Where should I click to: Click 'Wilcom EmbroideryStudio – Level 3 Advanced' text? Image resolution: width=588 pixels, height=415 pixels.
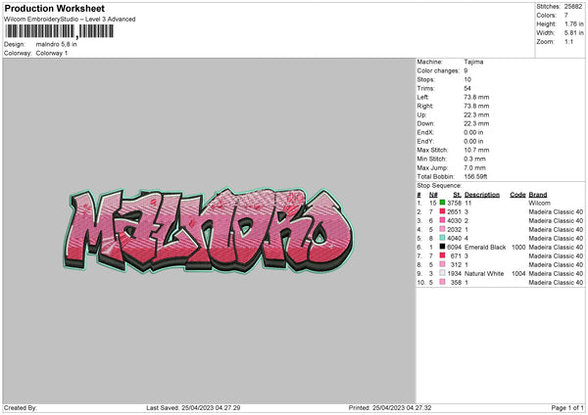click(70, 20)
